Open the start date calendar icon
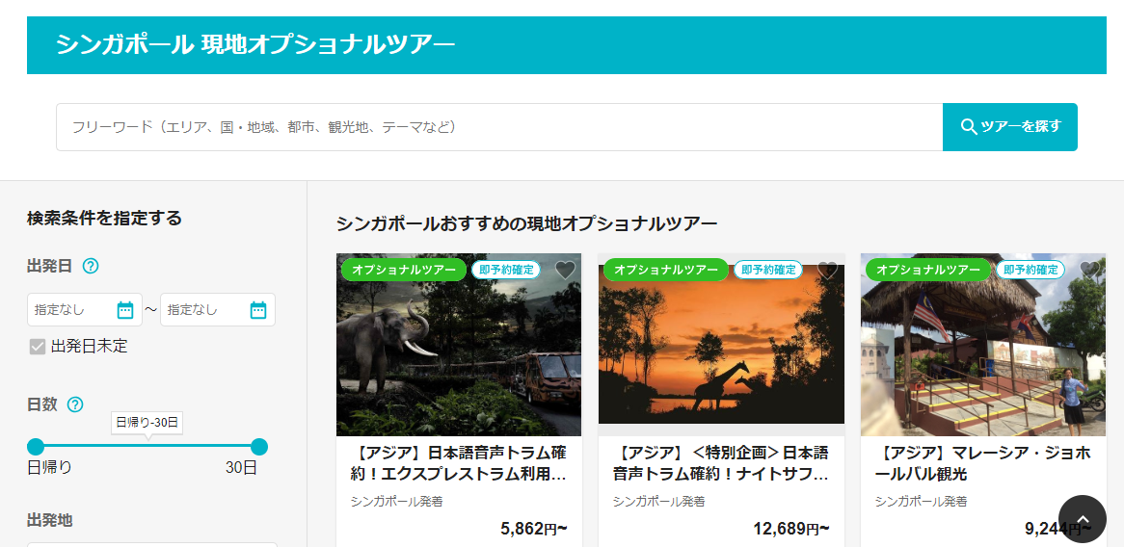 point(125,310)
